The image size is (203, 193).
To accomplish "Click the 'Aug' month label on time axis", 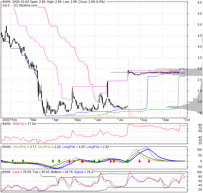I will pos(144,120).
